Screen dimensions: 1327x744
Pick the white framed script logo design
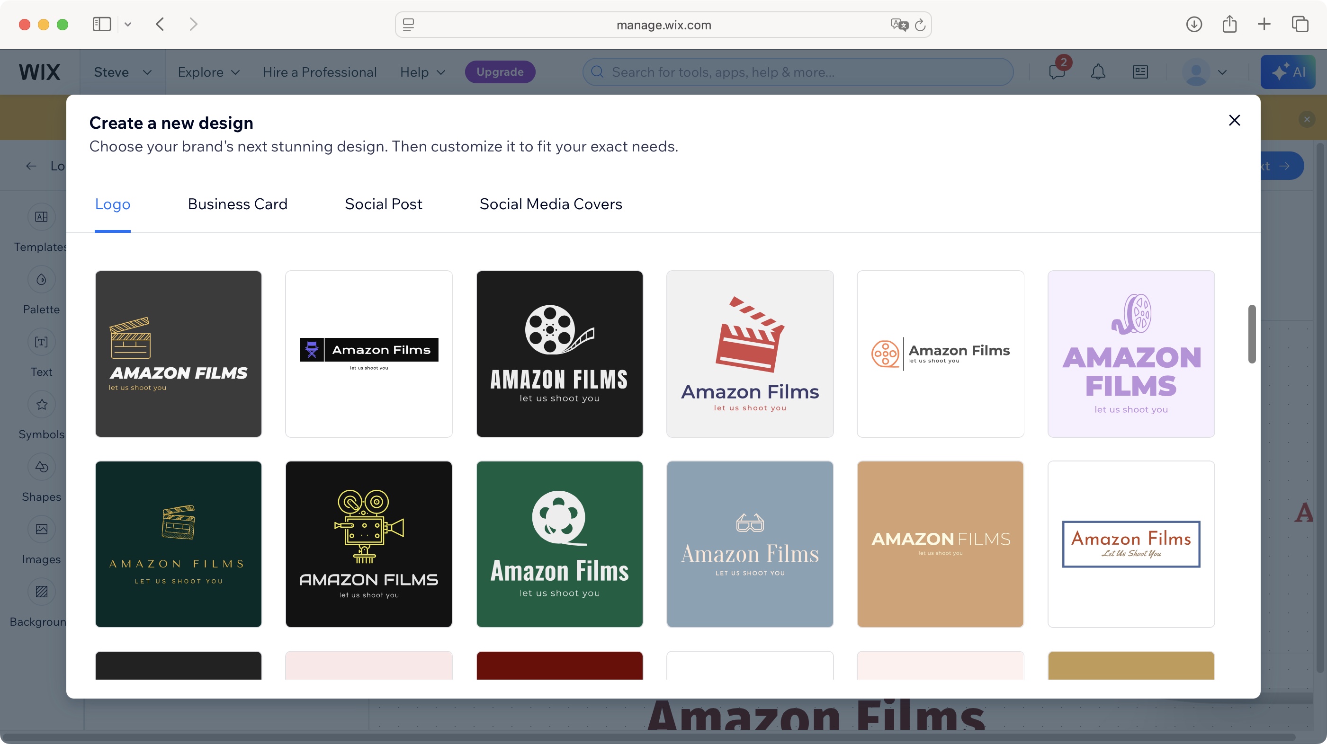pyautogui.click(x=1131, y=544)
